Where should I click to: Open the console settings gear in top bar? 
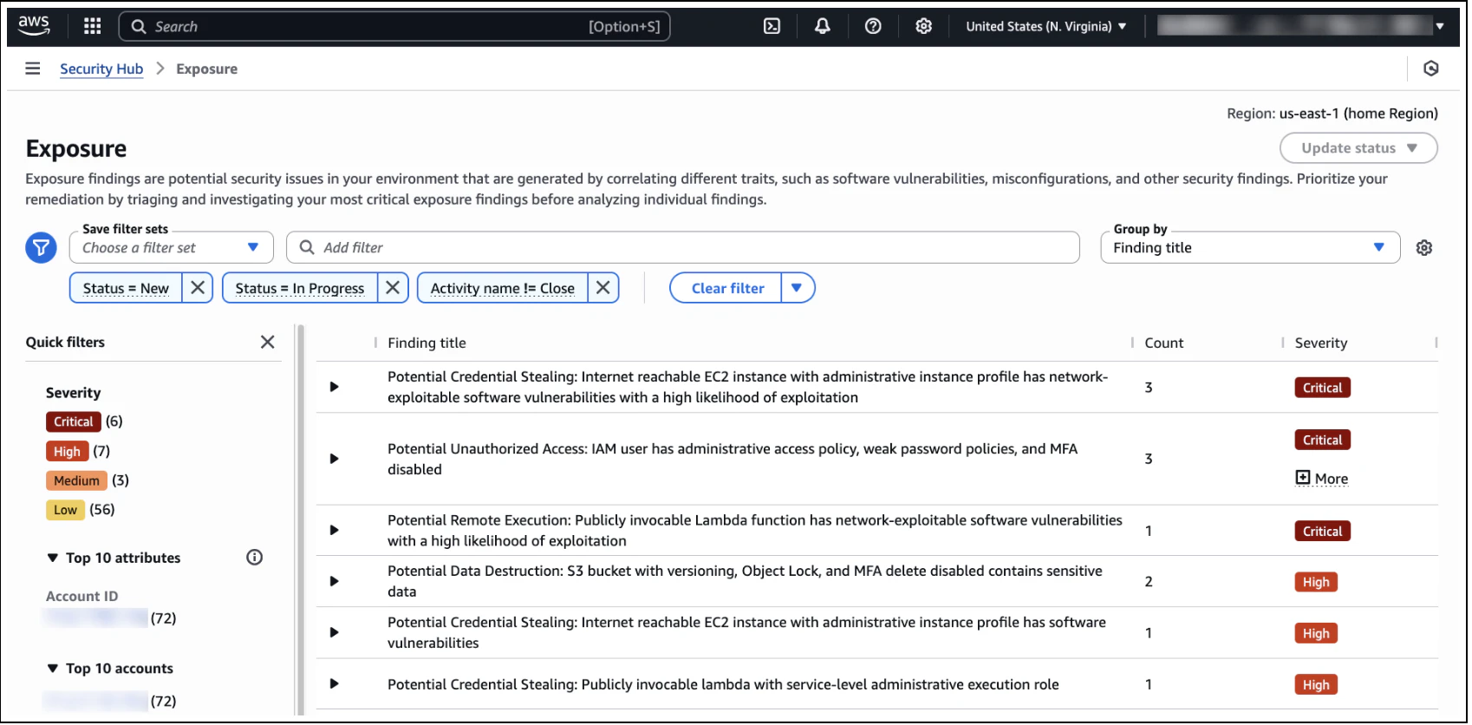pyautogui.click(x=925, y=26)
